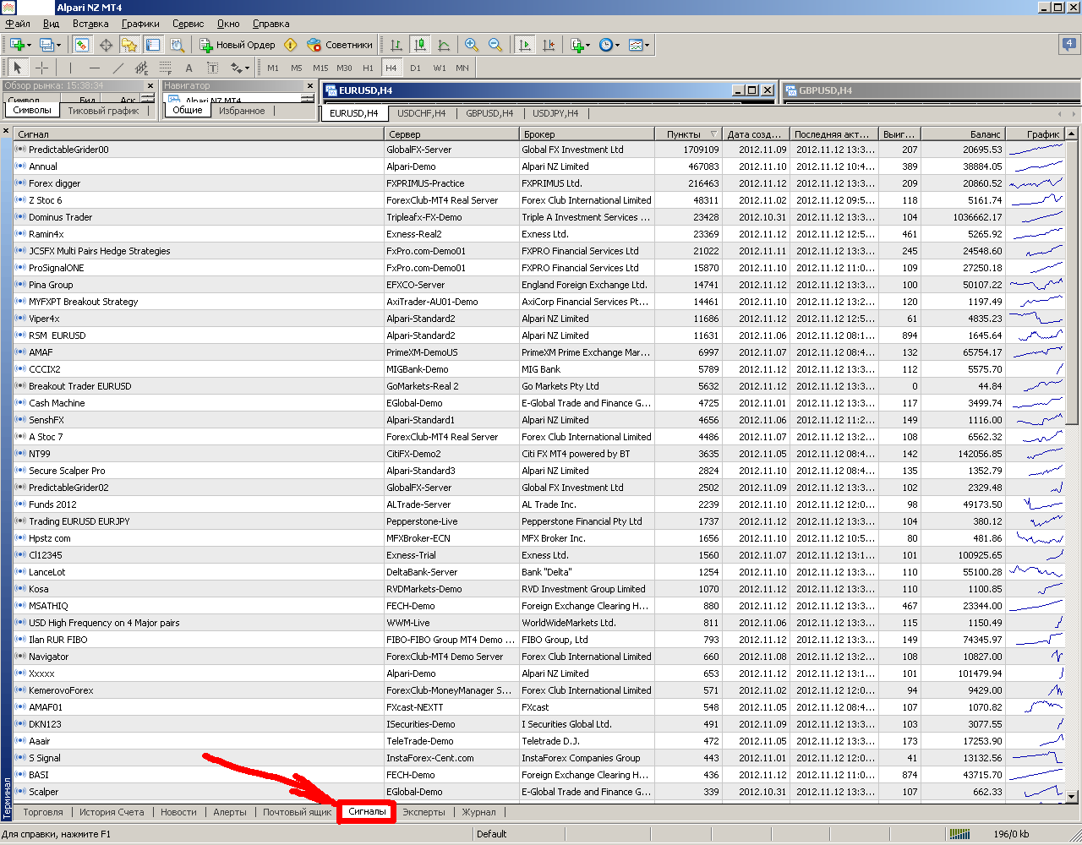Toggle chart auto scroll

click(x=525, y=45)
